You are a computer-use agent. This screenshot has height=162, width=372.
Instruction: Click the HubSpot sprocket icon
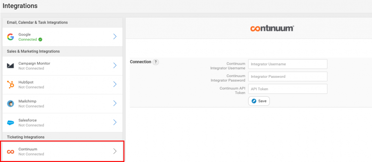[x=11, y=85]
